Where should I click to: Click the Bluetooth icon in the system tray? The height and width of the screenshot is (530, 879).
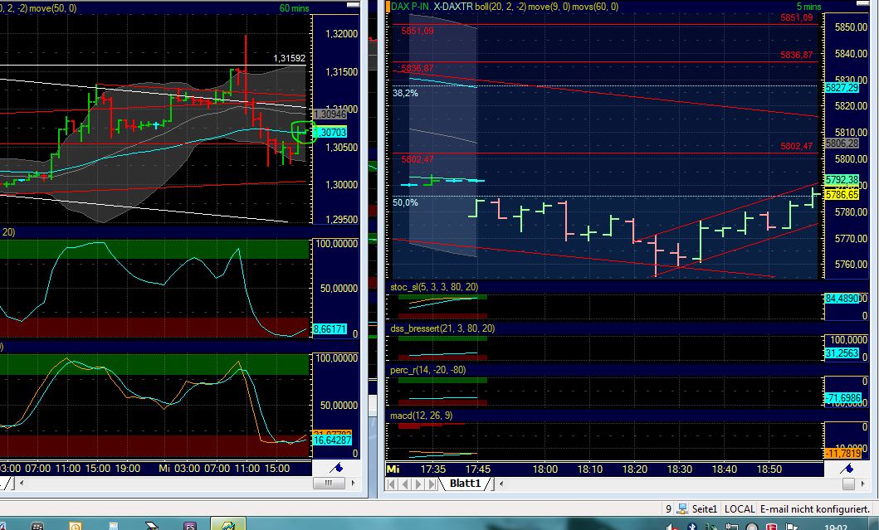692,527
